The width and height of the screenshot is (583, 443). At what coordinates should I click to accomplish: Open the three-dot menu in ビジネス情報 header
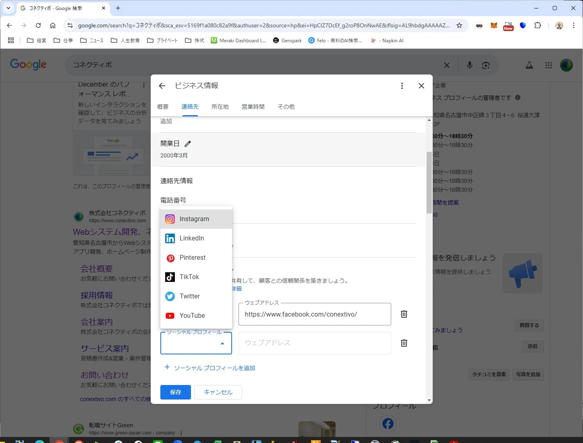[x=402, y=86]
